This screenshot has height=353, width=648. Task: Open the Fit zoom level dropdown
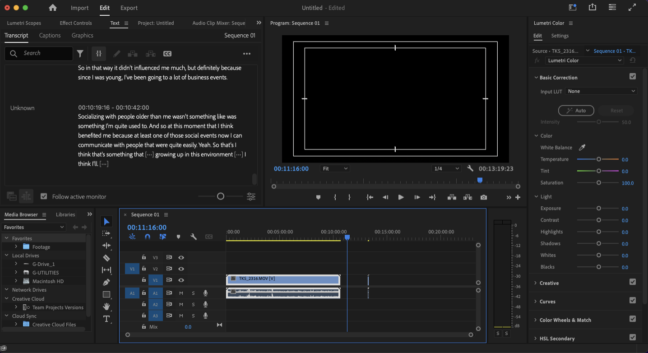(x=335, y=168)
